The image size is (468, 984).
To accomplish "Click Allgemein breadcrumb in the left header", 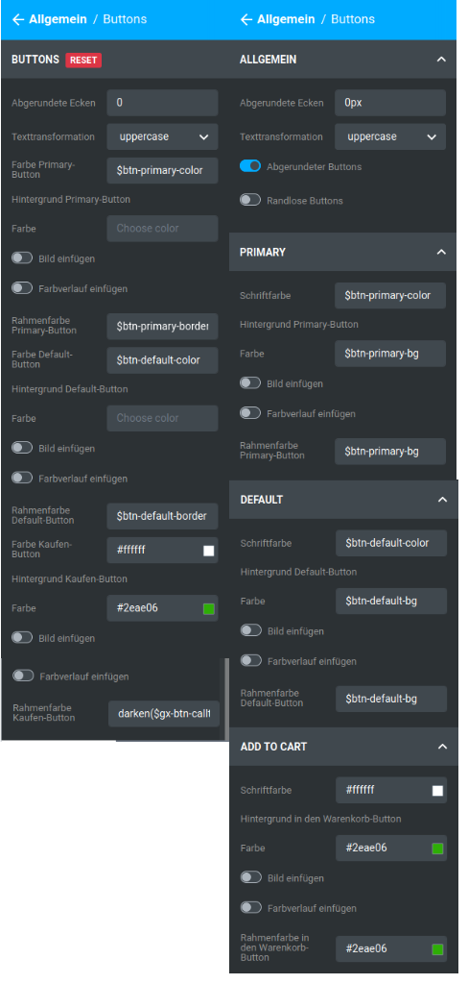I will [57, 19].
